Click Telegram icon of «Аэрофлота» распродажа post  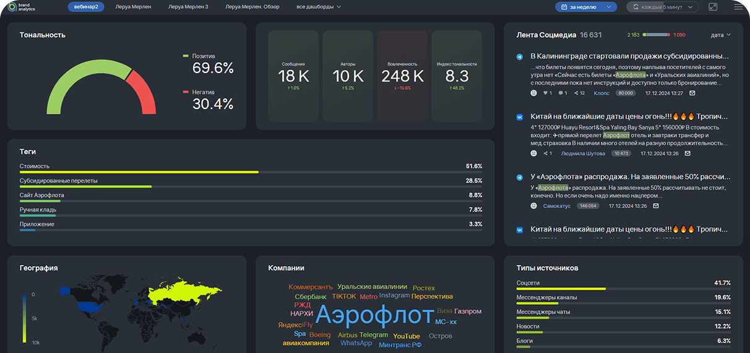pos(520,177)
